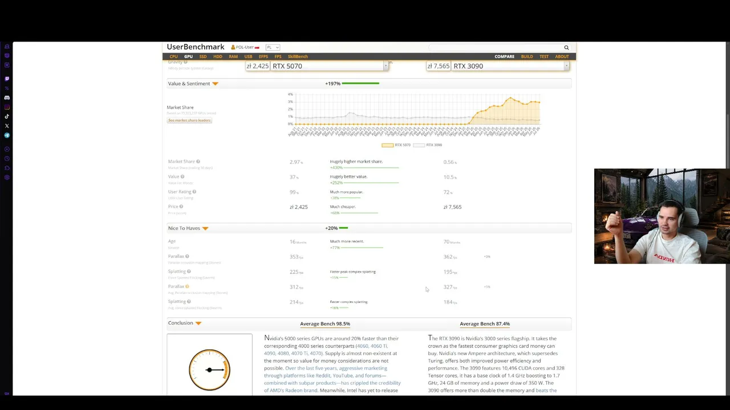
Task: Go to the HDD tab
Action: click(x=218, y=57)
